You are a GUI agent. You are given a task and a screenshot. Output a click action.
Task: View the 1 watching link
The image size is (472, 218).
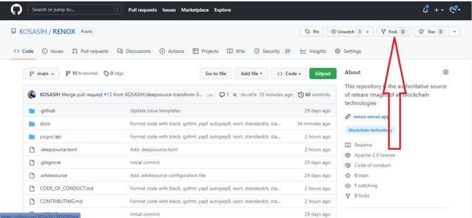(361, 186)
